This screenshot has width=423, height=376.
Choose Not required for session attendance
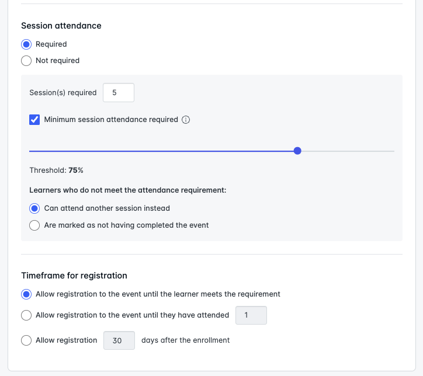pos(26,61)
